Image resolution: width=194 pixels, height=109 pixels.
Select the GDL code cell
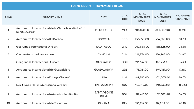click(x=124, y=70)
